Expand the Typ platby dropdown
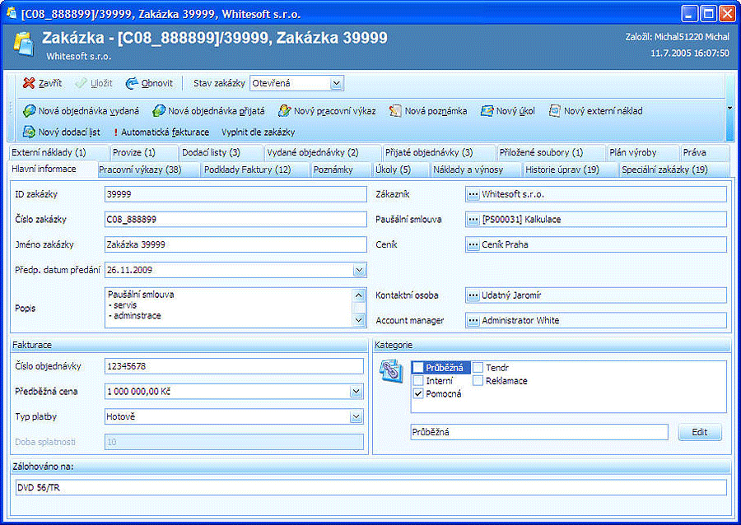The height and width of the screenshot is (525, 741). [x=357, y=417]
